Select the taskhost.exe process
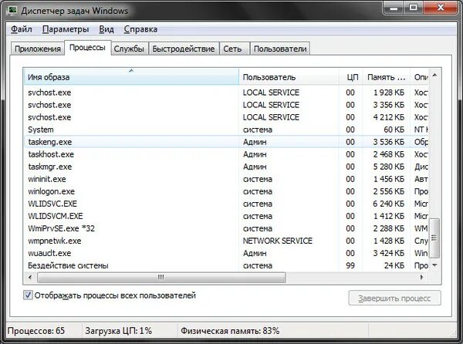The width and height of the screenshot is (463, 344). 226,154
